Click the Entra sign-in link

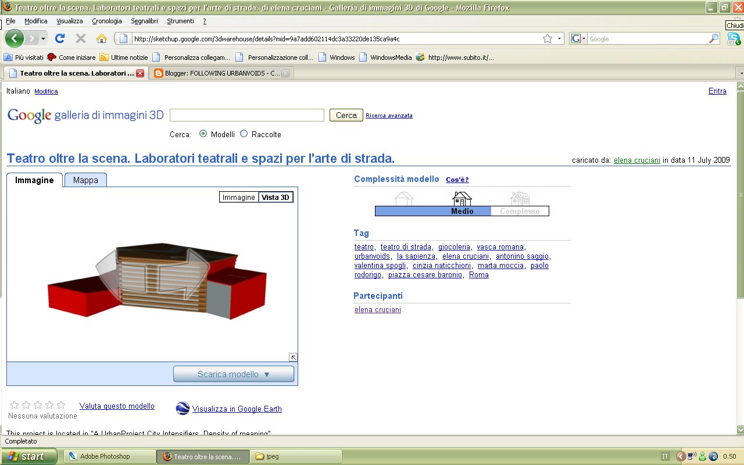click(x=717, y=91)
